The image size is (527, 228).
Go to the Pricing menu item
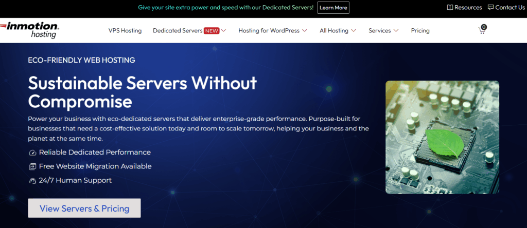pyautogui.click(x=420, y=31)
